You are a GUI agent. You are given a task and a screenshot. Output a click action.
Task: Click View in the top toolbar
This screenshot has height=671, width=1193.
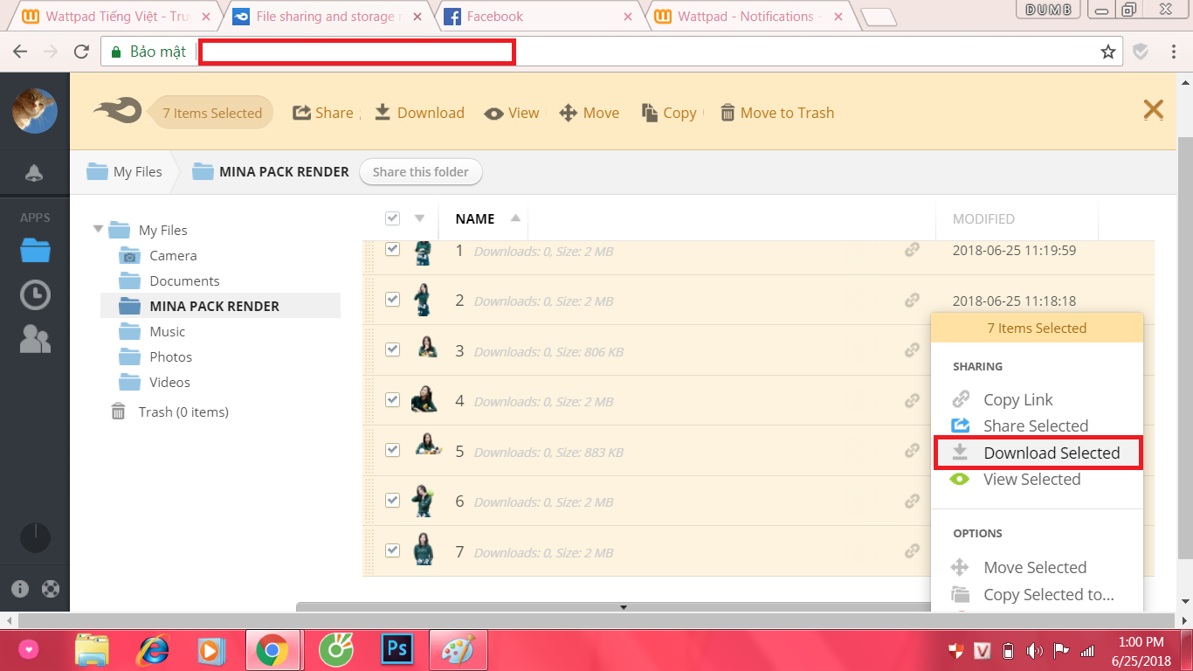coord(512,113)
